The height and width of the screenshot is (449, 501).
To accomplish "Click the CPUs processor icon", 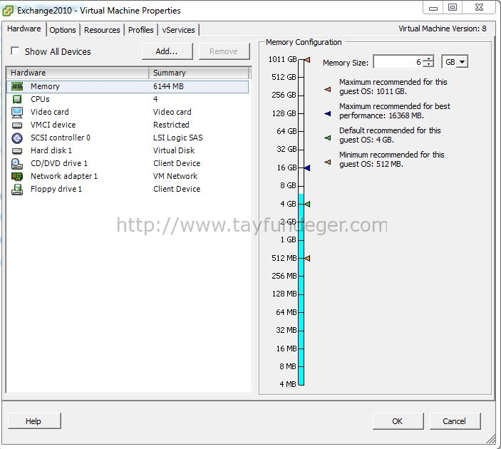I will [17, 99].
